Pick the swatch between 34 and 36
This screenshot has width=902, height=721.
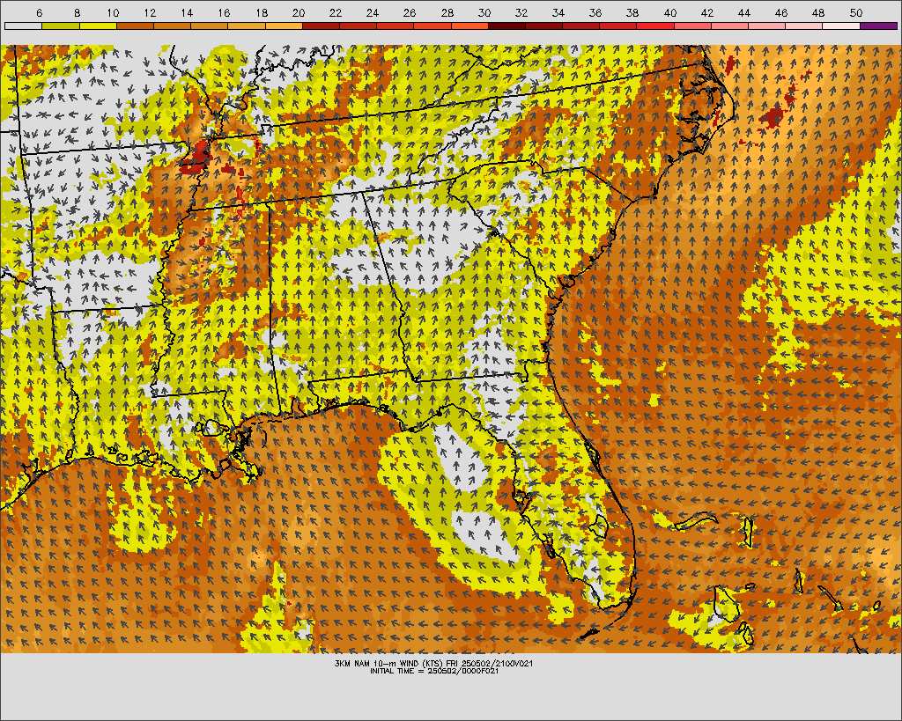[581, 26]
